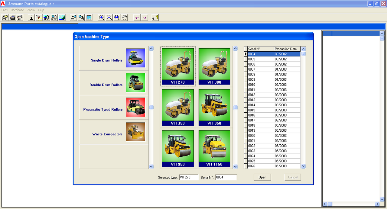Click the Production Date column header
Viewport: 387px width, 209px height.
pyautogui.click(x=287, y=49)
